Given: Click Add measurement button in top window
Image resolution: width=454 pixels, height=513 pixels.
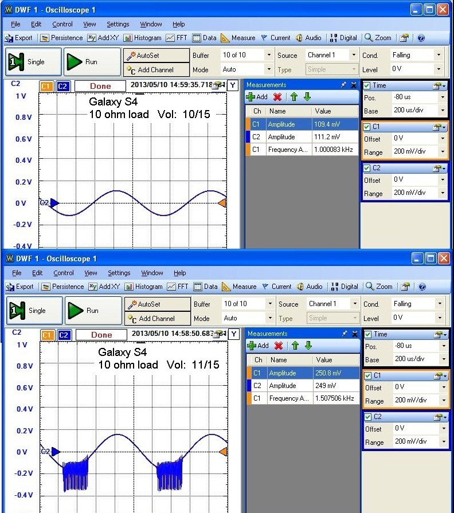Looking at the screenshot, I should click(257, 97).
